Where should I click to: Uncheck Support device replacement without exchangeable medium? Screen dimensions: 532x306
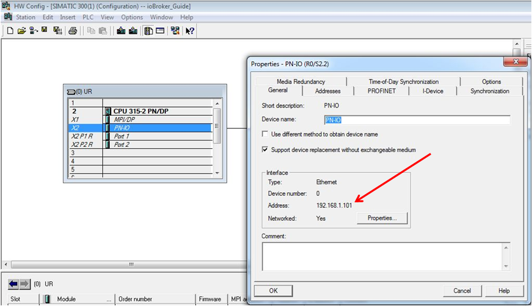click(265, 150)
